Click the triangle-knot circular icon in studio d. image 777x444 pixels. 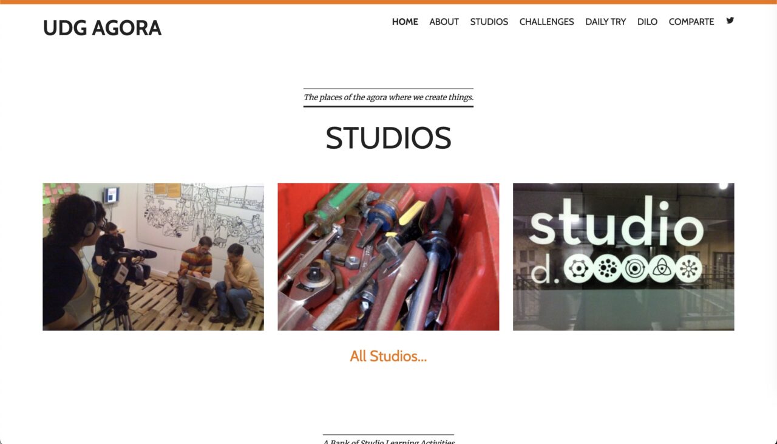pos(660,268)
